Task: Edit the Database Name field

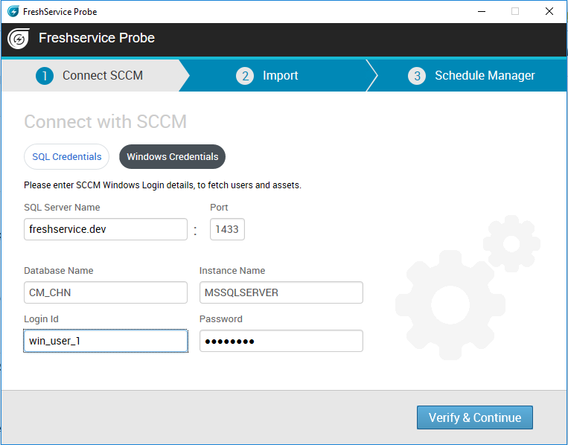Action: click(106, 292)
